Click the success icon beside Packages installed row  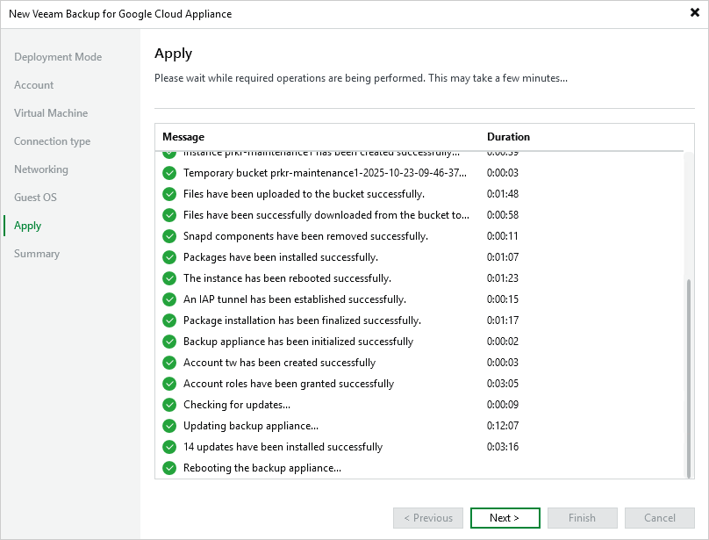coord(169,257)
